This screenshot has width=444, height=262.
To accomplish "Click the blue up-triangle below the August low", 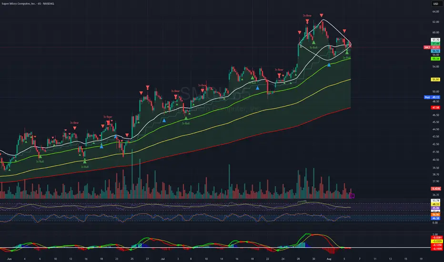I will pos(329,65).
